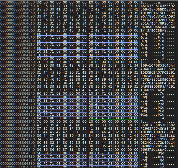Select ASCII string B69C1CF585367582
The height and width of the screenshot is (168, 178).
158,125
